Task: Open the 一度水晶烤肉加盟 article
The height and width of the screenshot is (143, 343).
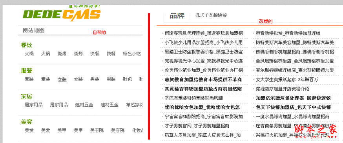Action: [292, 117]
